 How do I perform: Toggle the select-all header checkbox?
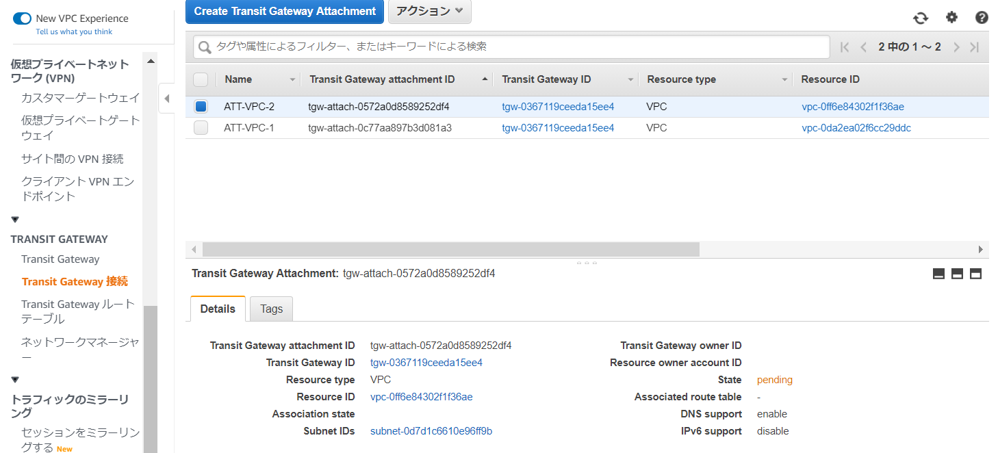pos(201,79)
